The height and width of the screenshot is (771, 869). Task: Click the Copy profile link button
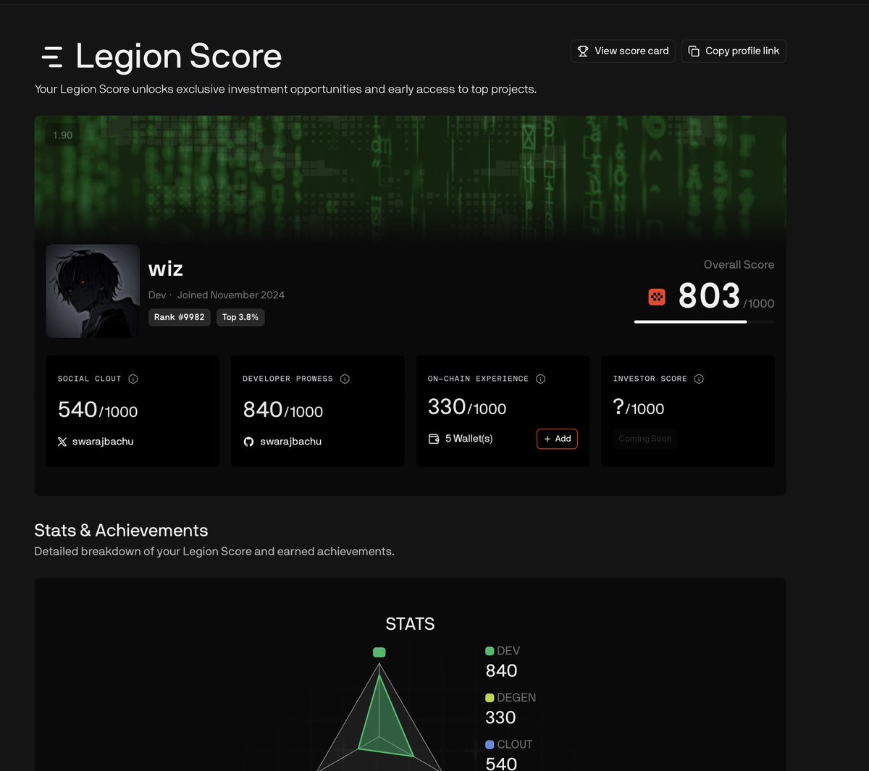(x=734, y=51)
